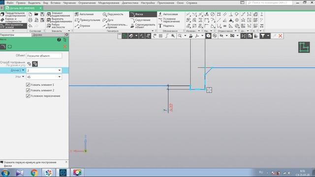
Task: Toggle chamfer mode button in green header
Action: [x=3, y=47]
